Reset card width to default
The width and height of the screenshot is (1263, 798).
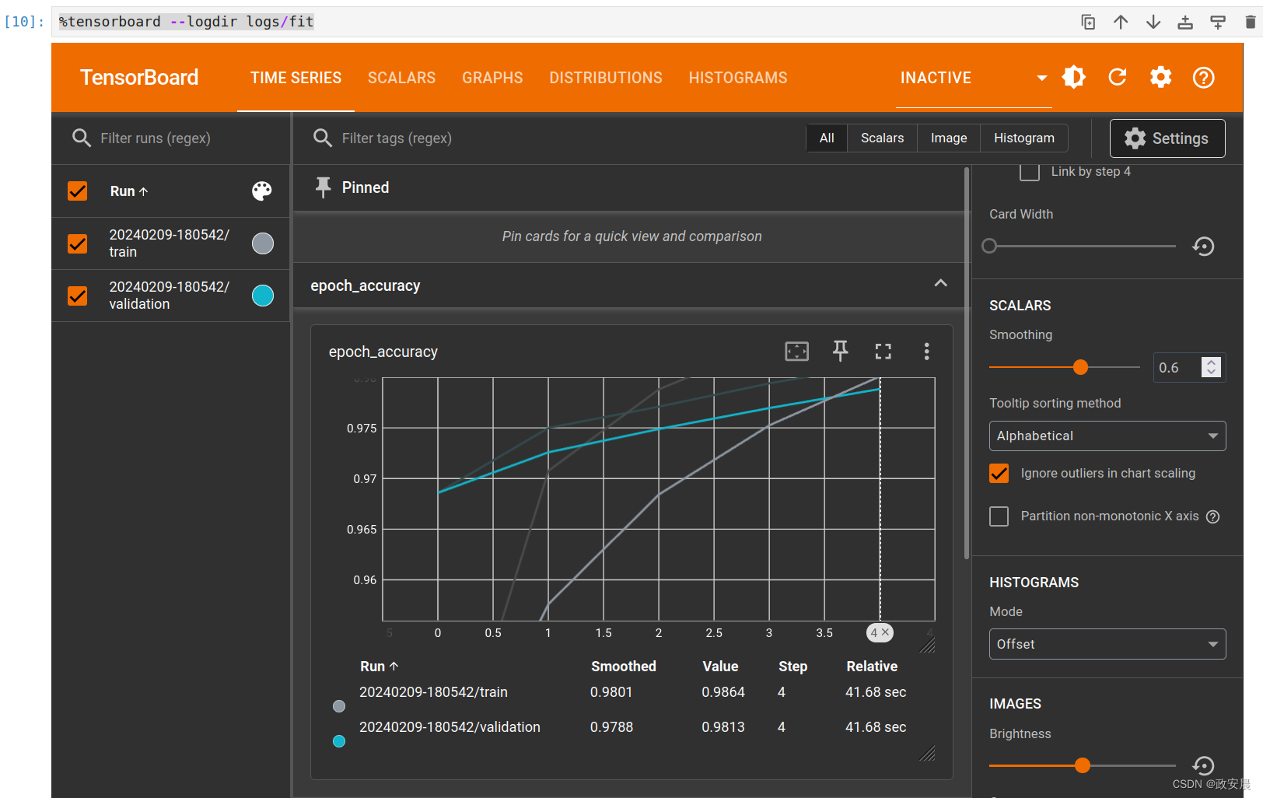(x=1203, y=247)
